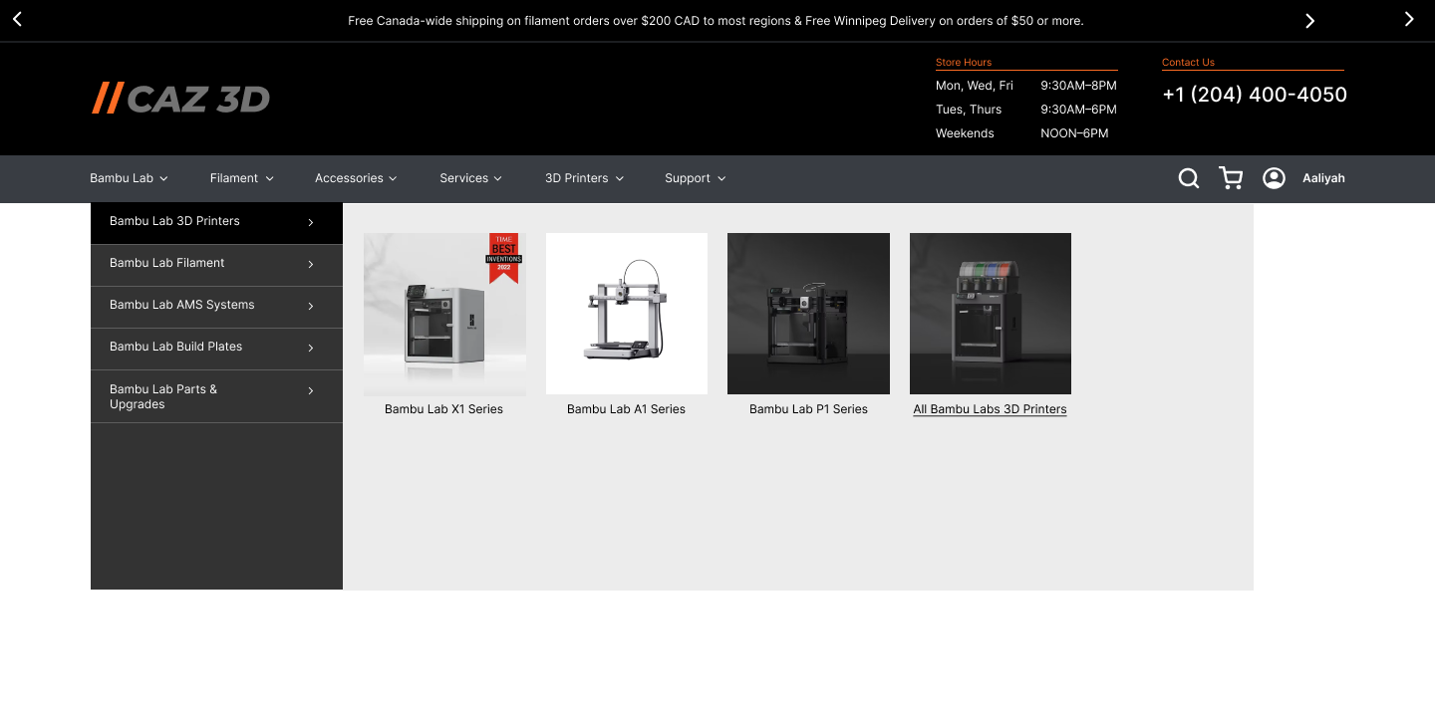Follow All Bambu Labs 3D Printers link
This screenshot has width=1435, height=713.
[991, 409]
